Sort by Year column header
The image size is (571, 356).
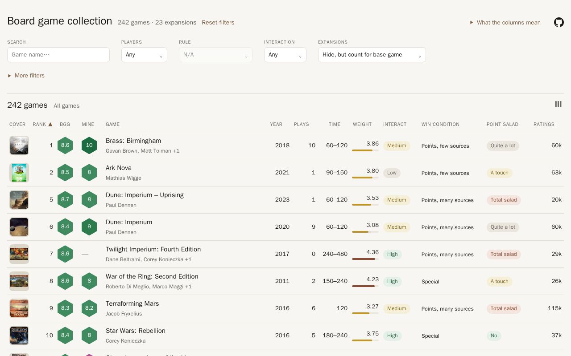[276, 124]
